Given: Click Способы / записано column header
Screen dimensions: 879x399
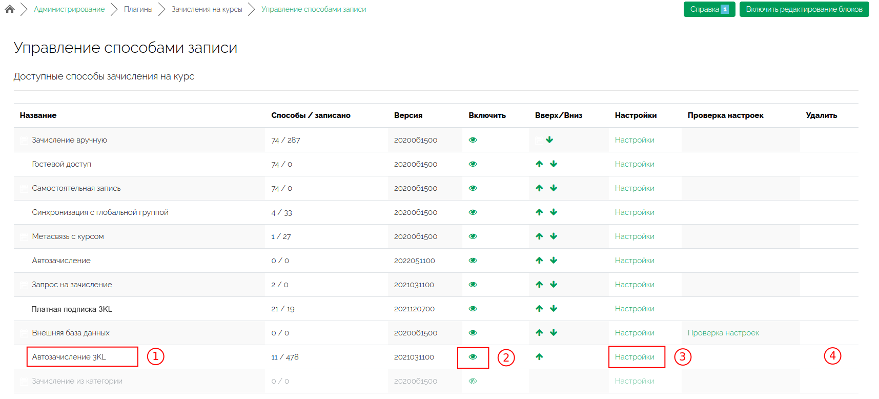Looking at the screenshot, I should click(x=311, y=115).
